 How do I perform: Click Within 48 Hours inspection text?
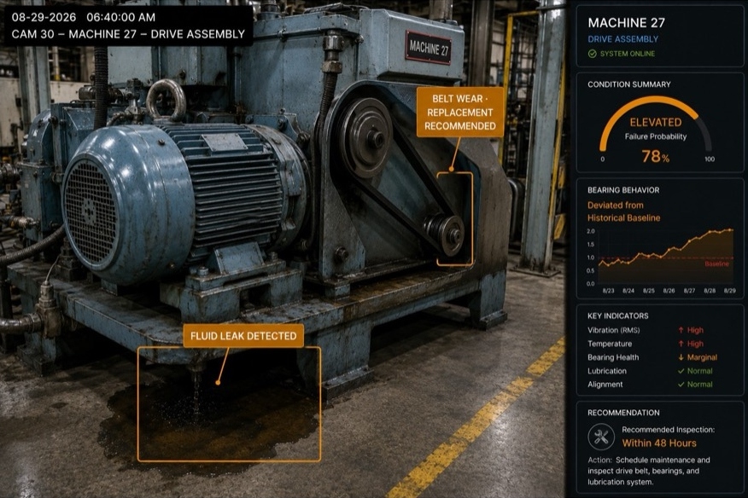click(659, 443)
